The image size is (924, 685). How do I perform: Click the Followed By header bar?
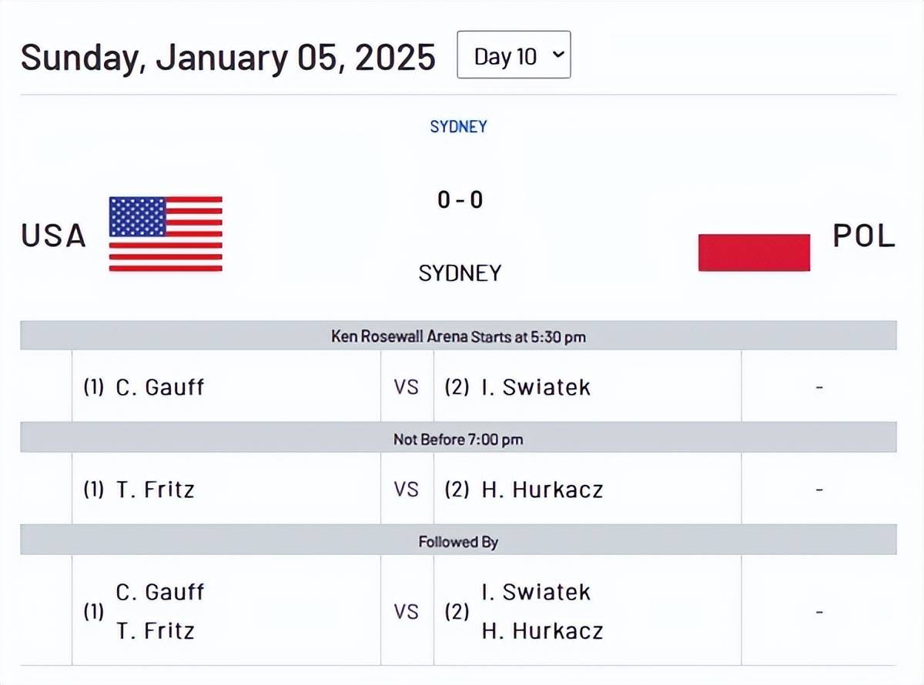[x=458, y=542]
